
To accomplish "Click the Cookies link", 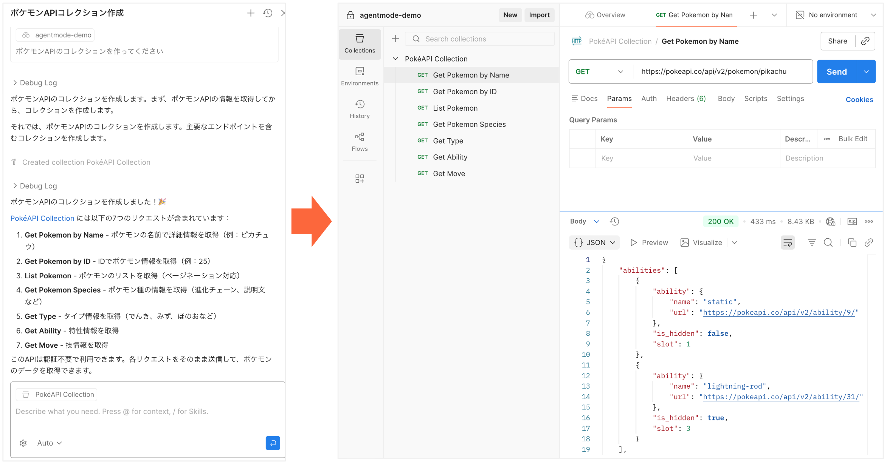I will pyautogui.click(x=859, y=100).
